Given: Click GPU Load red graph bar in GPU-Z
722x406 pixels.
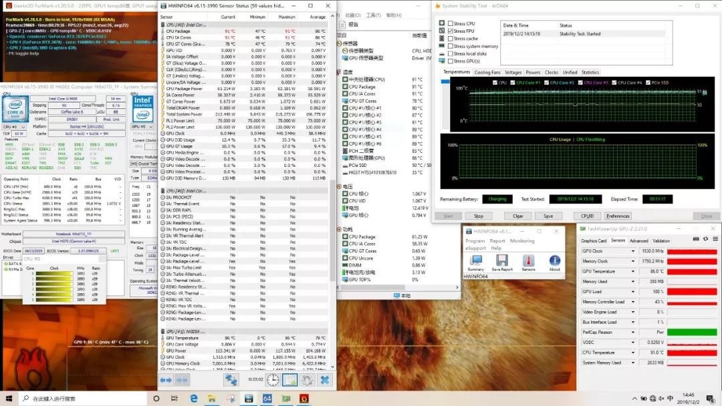Looking at the screenshot, I should [x=692, y=292].
